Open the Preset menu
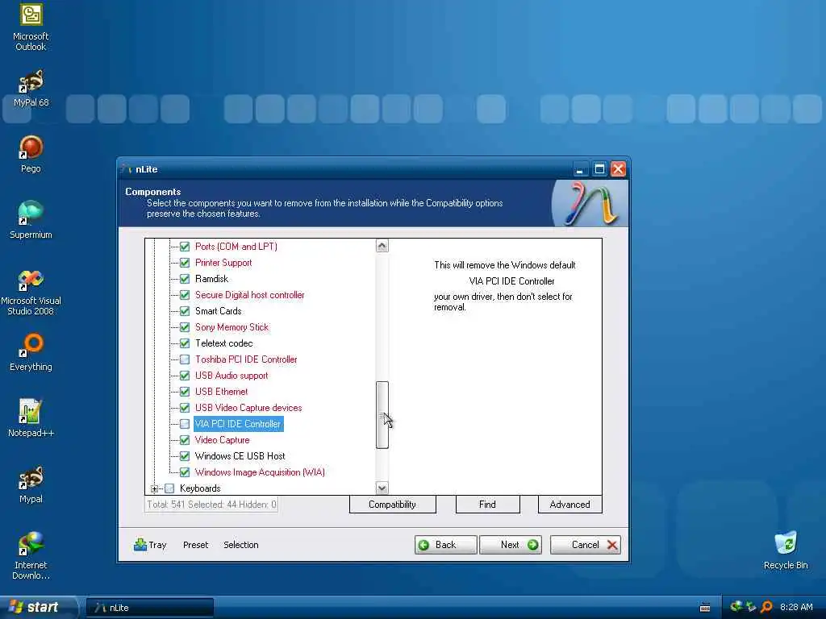The height and width of the screenshot is (619, 826). point(195,545)
